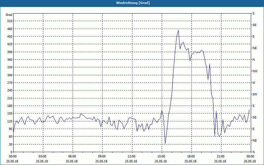Select the SW compass label
Image resolution: width=264 pixels, height=165 pixels.
pos(255,94)
